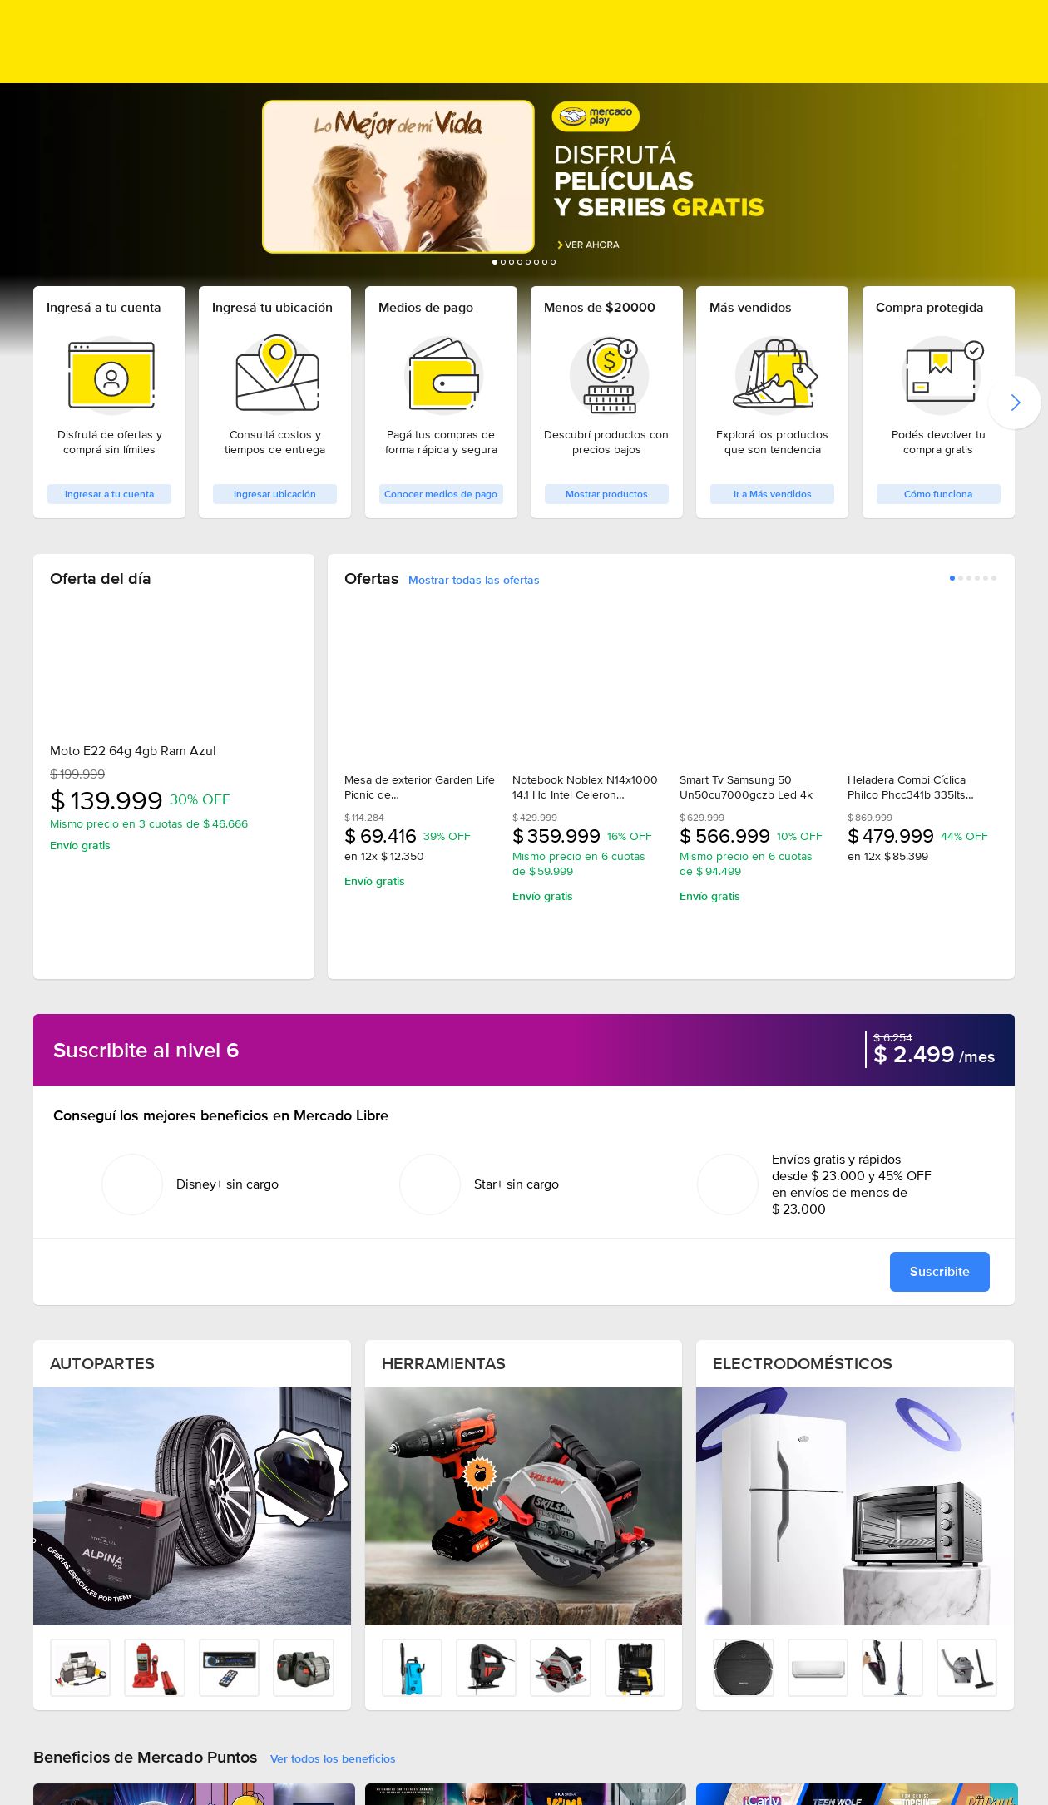Viewport: 1048px width, 1805px height.
Task: Click the Cómo funciona button
Action: coord(938,494)
